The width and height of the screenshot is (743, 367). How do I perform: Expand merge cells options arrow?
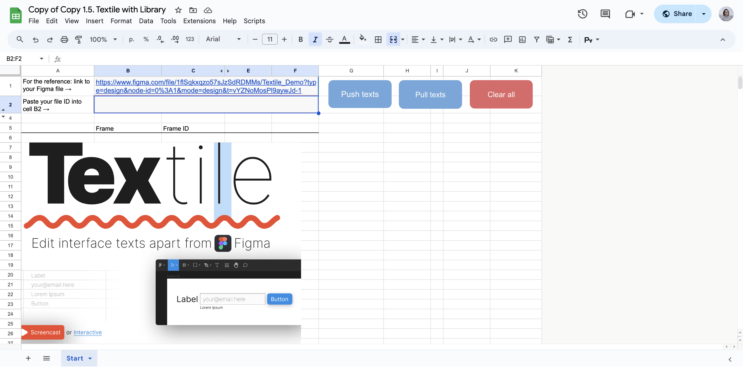coord(403,39)
